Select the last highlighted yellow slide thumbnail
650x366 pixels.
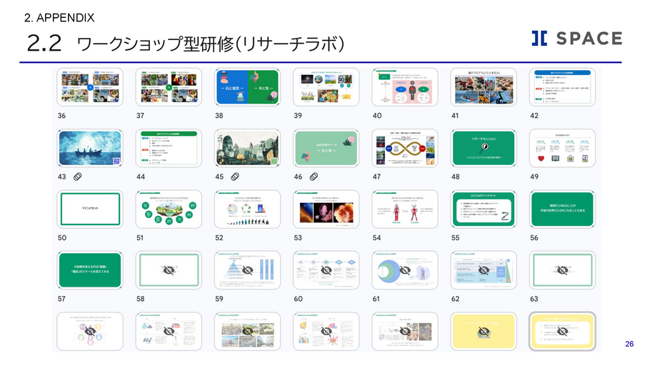pos(562,331)
